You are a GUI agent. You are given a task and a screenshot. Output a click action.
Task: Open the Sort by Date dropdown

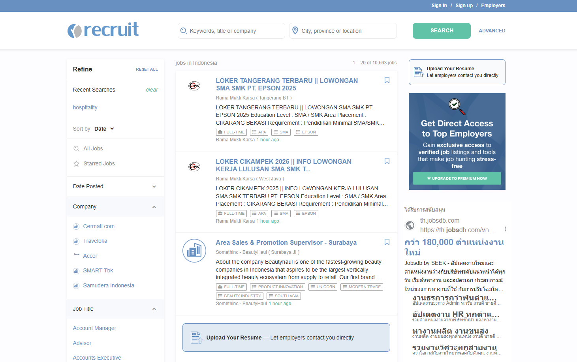pyautogui.click(x=104, y=129)
